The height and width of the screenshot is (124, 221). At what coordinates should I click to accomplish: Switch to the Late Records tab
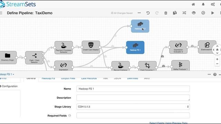pos(89,78)
